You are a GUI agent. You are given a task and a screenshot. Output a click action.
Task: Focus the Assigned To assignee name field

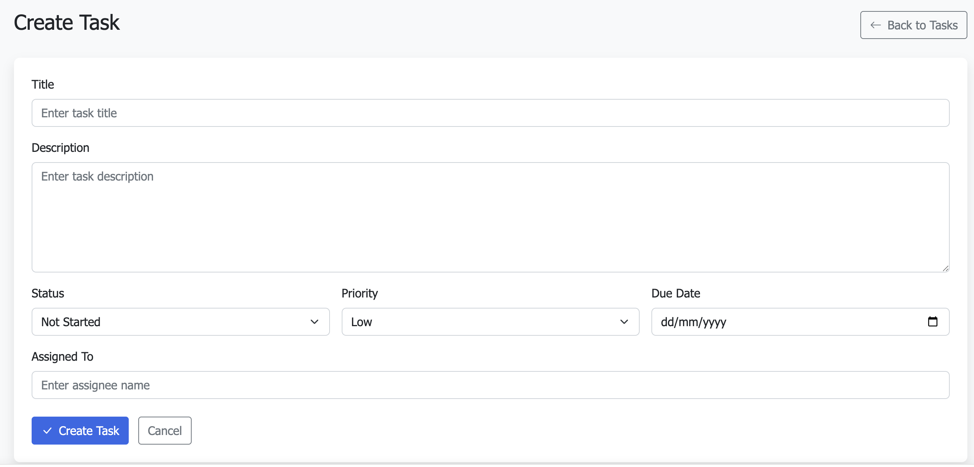pos(490,385)
